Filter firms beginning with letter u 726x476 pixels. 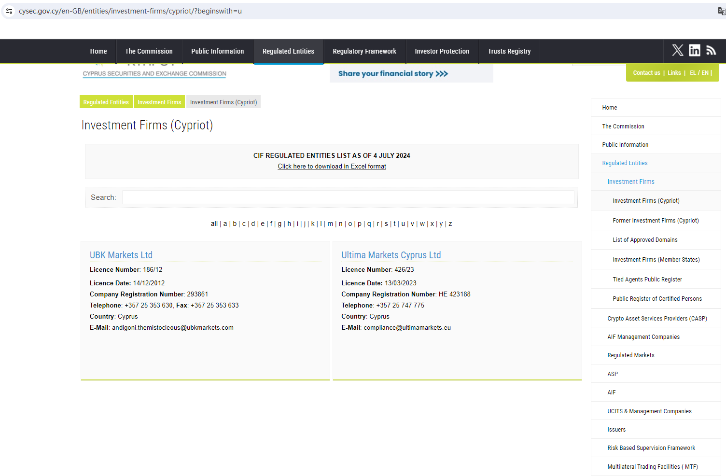[x=403, y=224]
